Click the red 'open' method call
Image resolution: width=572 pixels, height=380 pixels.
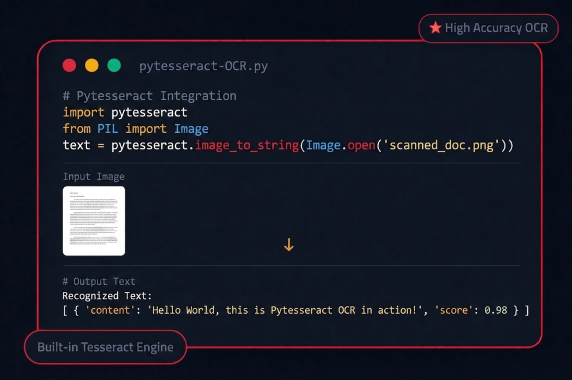point(361,145)
